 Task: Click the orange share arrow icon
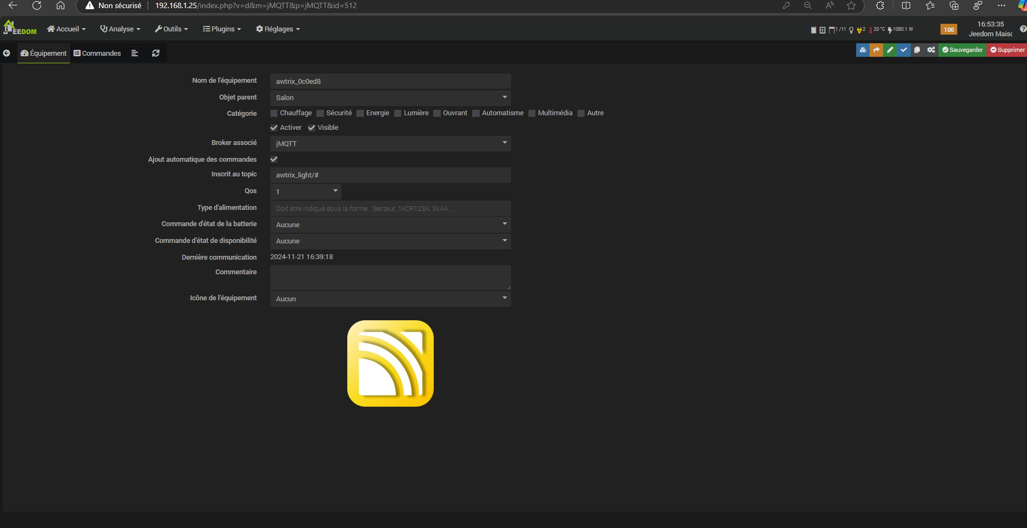coord(876,50)
